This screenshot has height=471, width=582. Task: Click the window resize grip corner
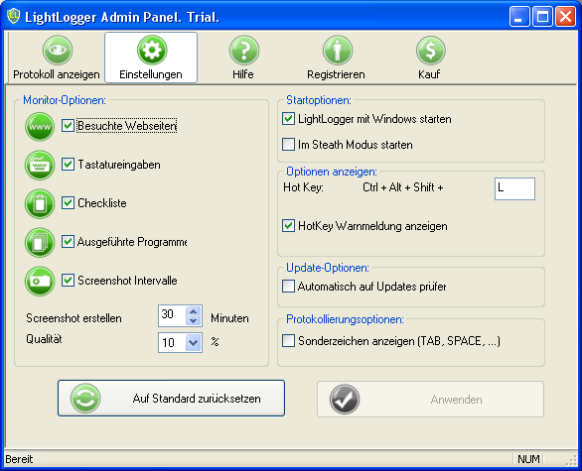(572, 460)
